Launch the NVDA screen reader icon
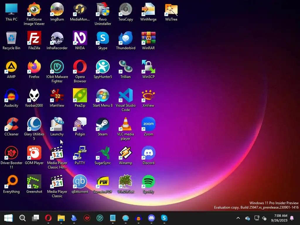300x225 pixels. click(x=80, y=40)
